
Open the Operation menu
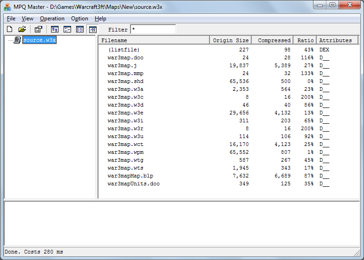pos(52,19)
